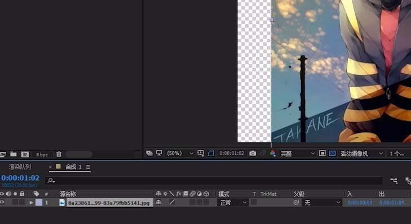Hide layer 1 with its eye toggle
This screenshot has width=411, height=224.
coord(2,202)
